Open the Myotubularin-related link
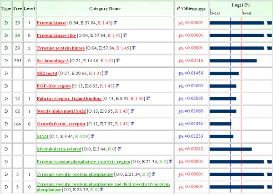Viewport: 273px width, 194px height. tap(59, 149)
